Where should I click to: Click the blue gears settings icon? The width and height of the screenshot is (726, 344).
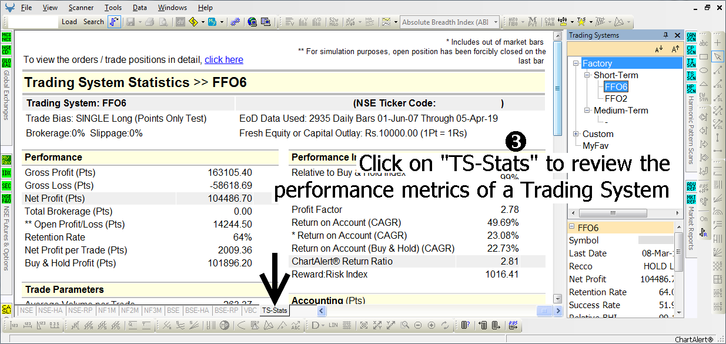pyautogui.click(x=235, y=22)
